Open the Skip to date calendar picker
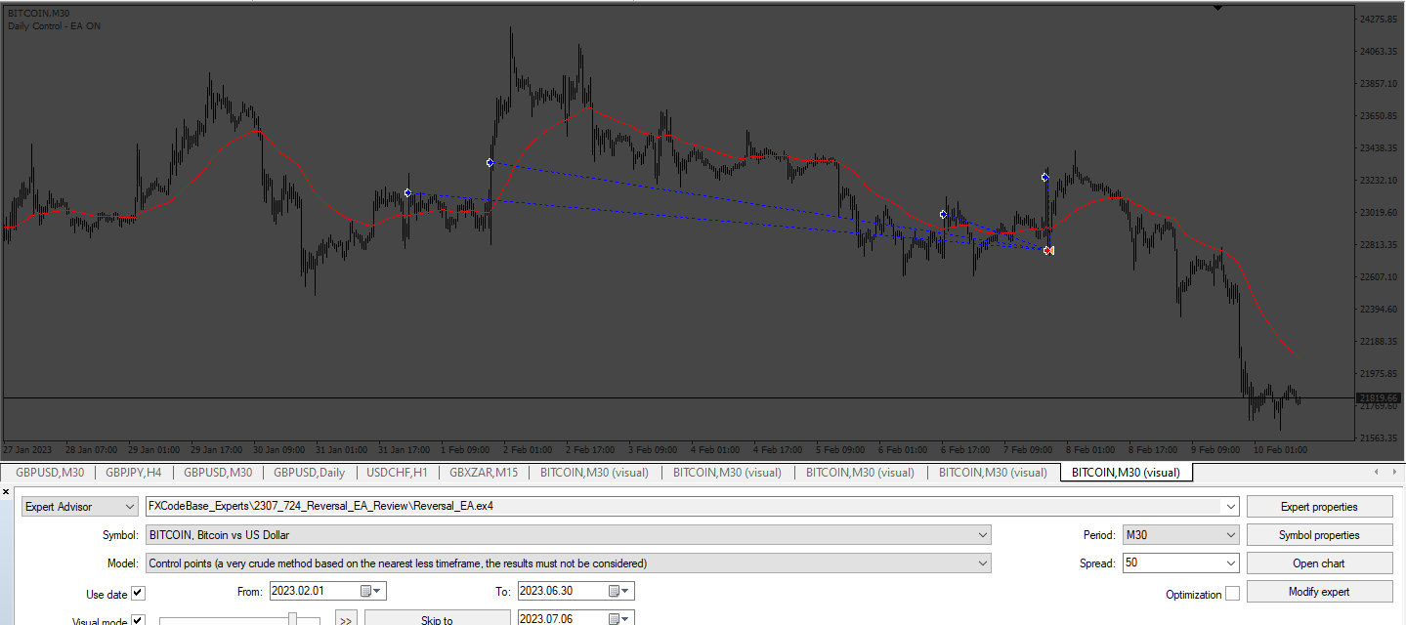The width and height of the screenshot is (1406, 625). coord(621,619)
